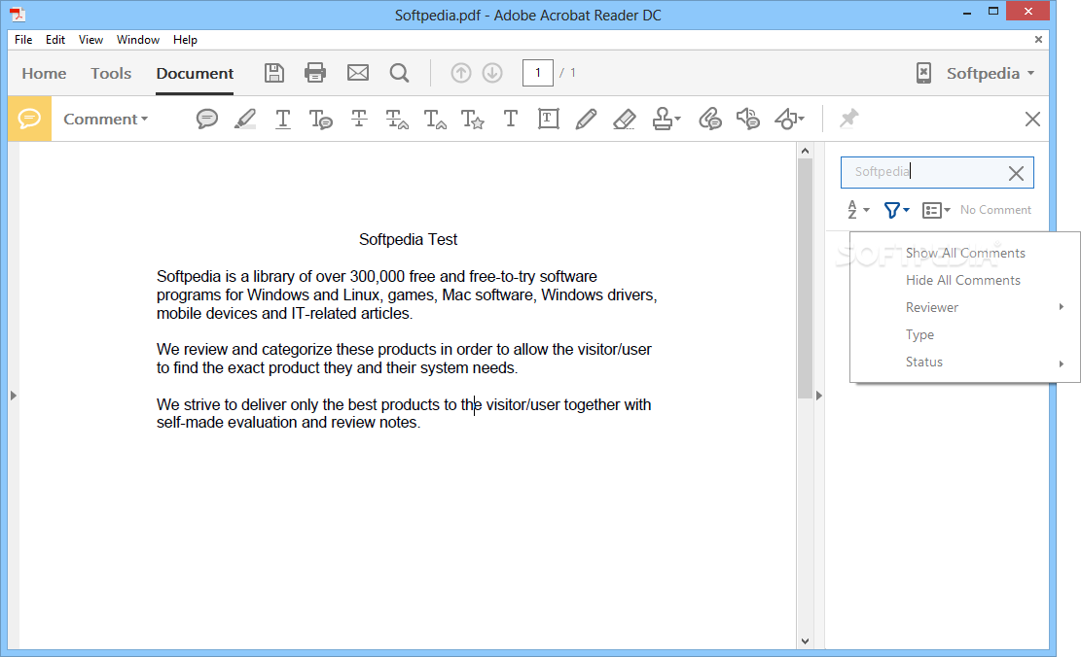Click the scrollbar up arrow

click(x=805, y=150)
